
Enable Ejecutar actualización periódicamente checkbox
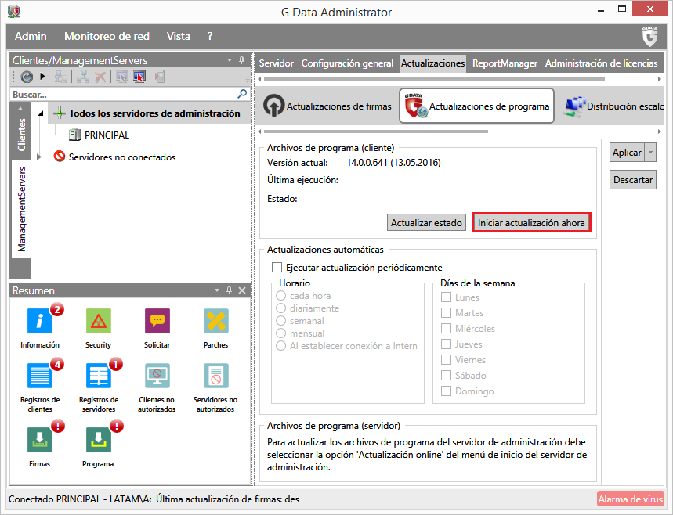coord(277,268)
